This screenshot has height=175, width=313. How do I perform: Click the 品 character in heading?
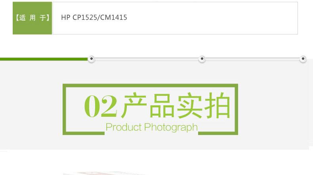(162, 105)
